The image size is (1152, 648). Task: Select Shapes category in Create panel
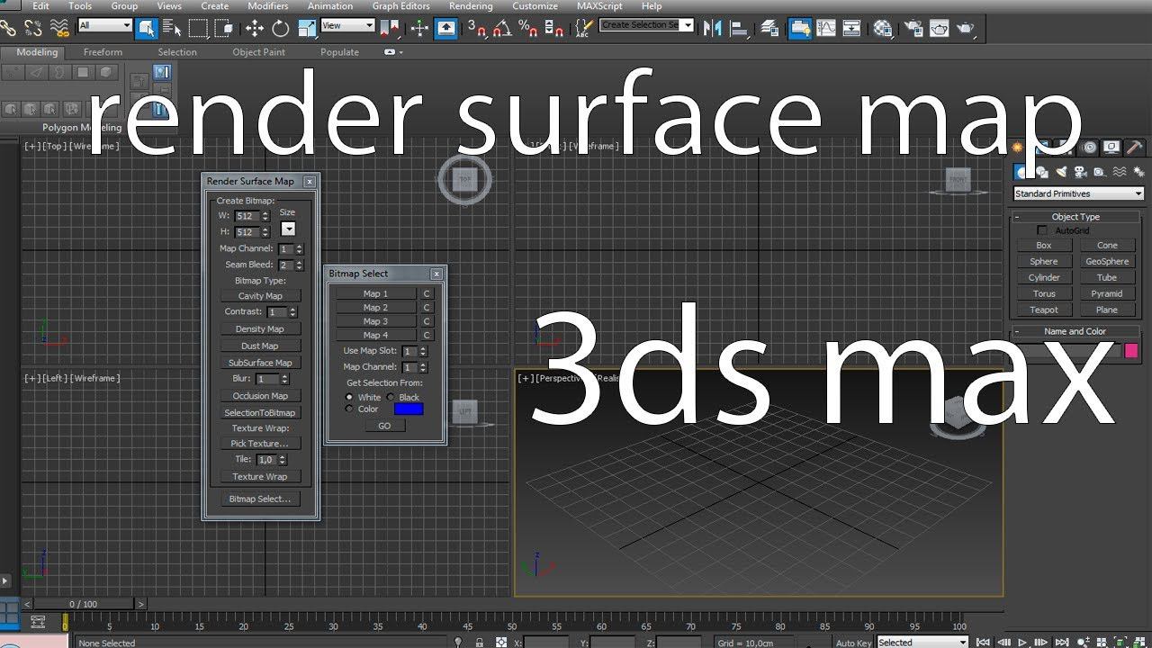pos(1042,172)
